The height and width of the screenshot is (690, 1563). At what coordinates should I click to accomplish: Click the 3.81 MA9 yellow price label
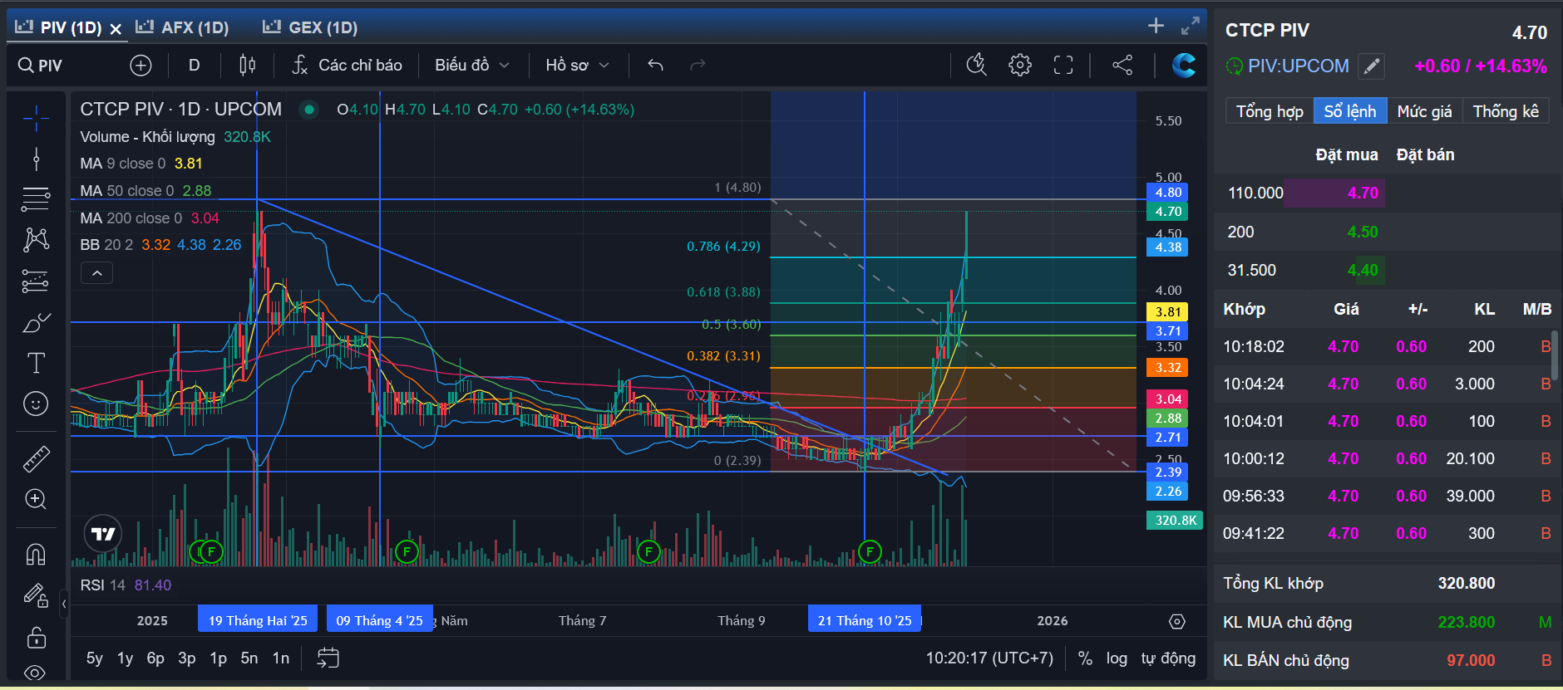(x=1167, y=312)
